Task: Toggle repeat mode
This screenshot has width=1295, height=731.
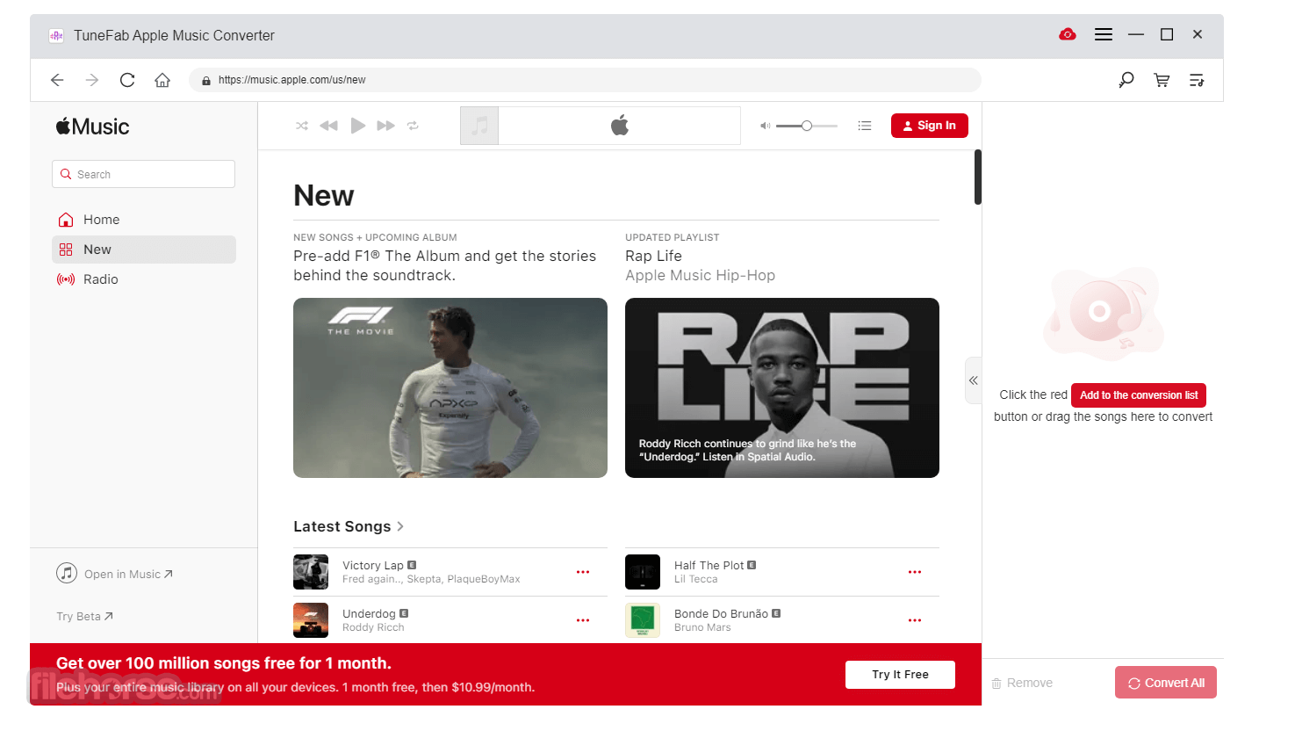Action: coord(413,126)
